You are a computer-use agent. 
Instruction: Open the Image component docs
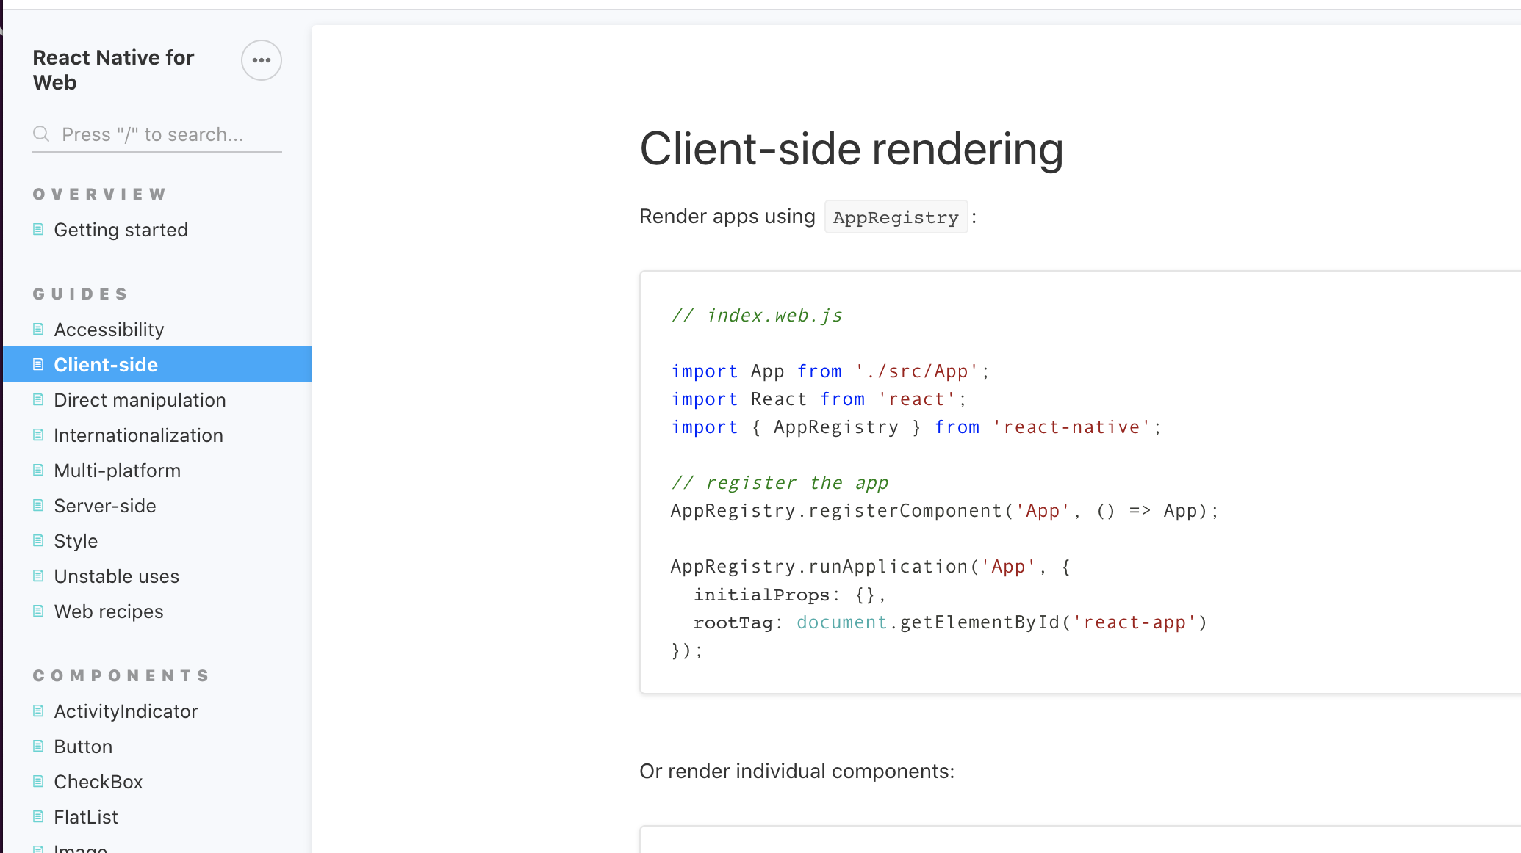click(x=79, y=848)
